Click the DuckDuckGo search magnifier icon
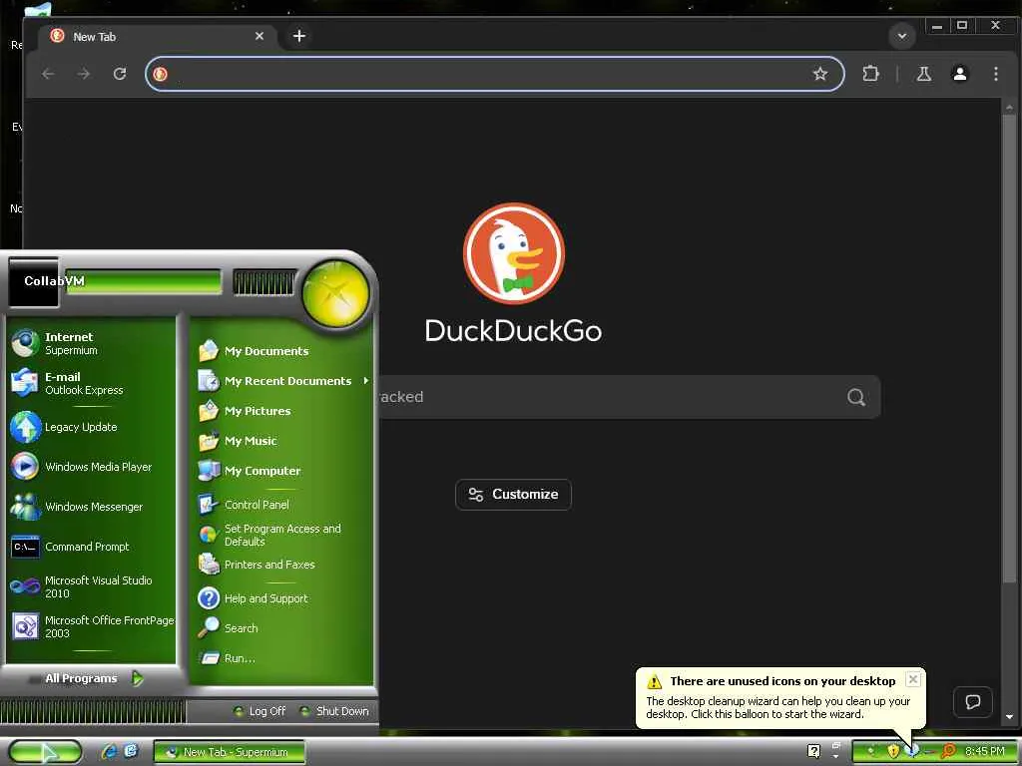 [x=856, y=397]
